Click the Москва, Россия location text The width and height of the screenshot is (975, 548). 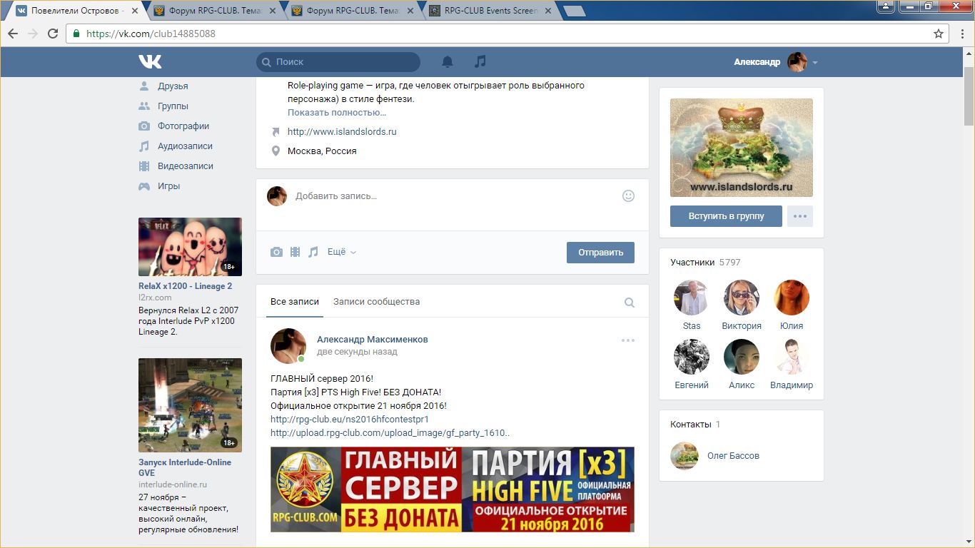point(322,151)
